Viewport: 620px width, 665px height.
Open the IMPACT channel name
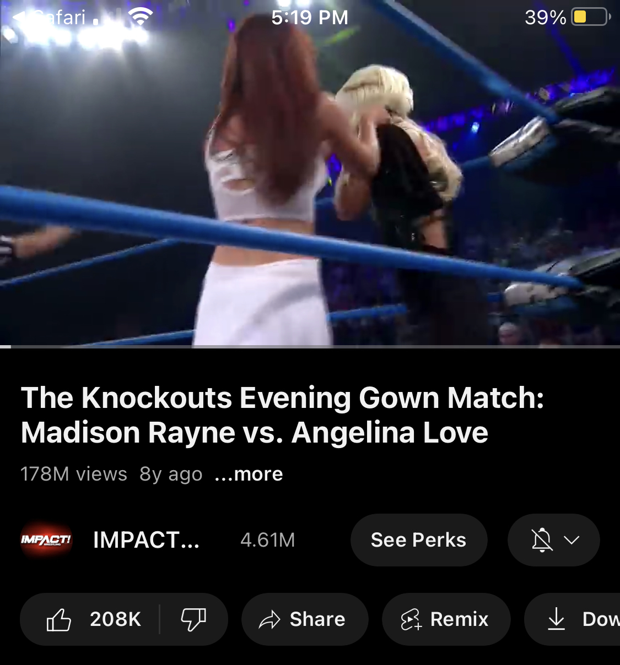(146, 540)
